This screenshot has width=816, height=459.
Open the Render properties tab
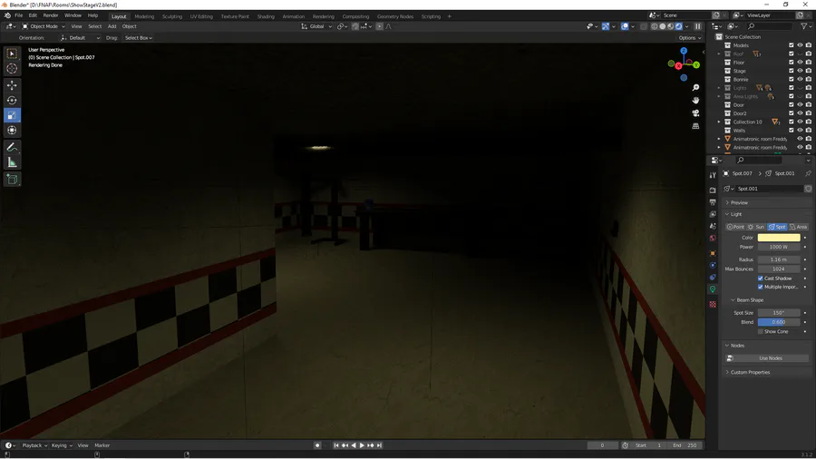point(713,190)
